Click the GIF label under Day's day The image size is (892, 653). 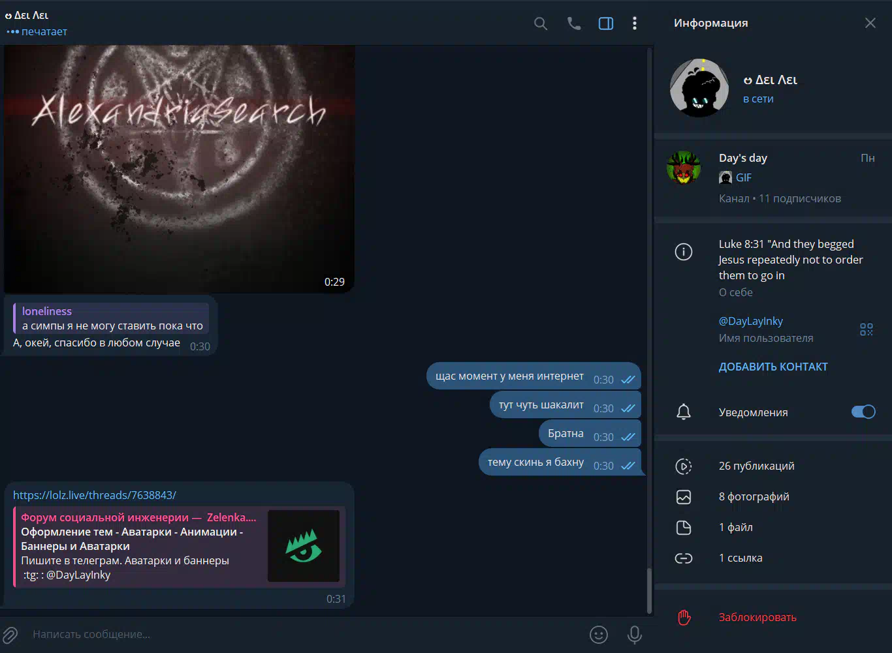743,177
